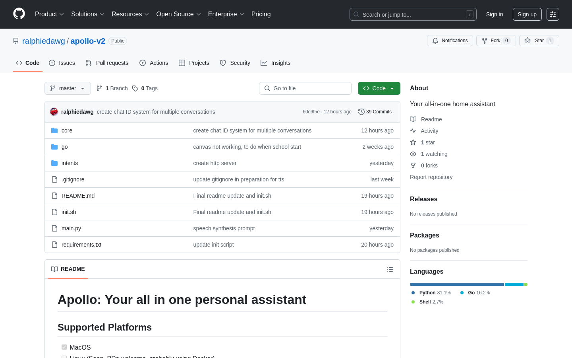
Task: Click the Python 81.1% language link
Action: tap(431, 293)
